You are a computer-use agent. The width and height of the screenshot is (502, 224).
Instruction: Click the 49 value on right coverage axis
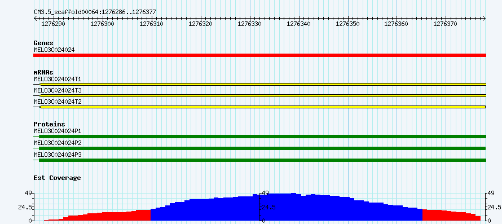point(491,193)
